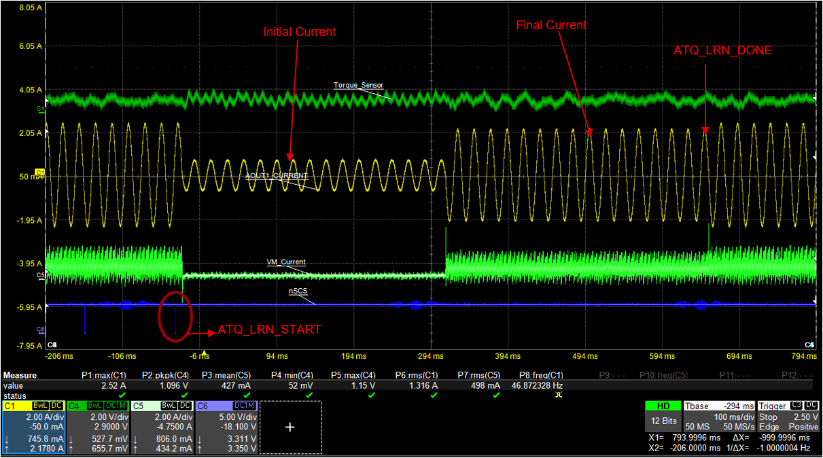Click the P3:mean(C5) status checkmark

pos(247,395)
